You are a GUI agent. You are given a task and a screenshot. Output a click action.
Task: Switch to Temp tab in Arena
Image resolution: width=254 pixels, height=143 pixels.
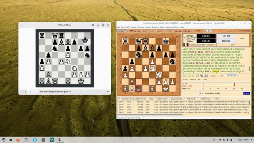click(x=205, y=79)
